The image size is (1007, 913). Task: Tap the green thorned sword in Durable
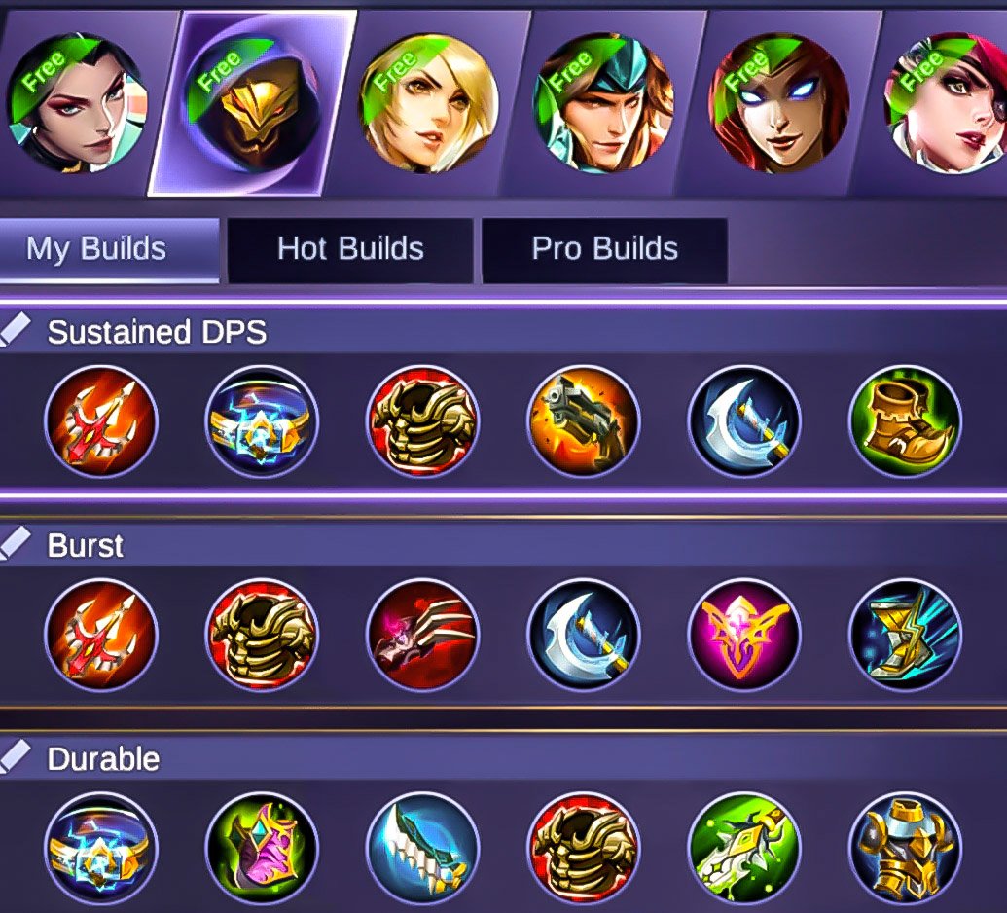743,848
